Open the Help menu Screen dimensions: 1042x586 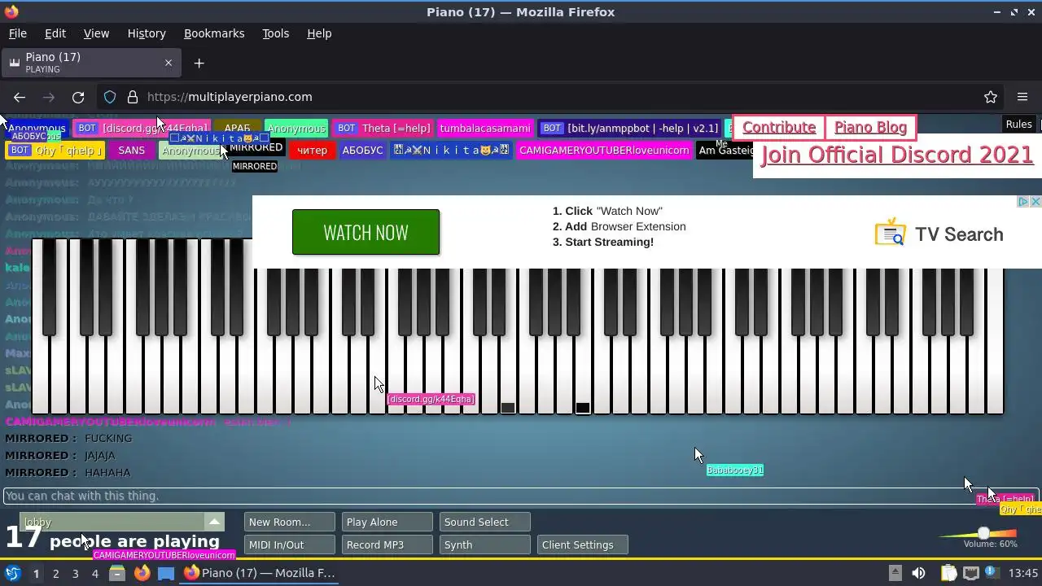coord(319,33)
